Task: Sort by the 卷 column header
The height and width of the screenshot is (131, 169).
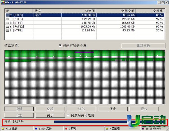Action: point(19,11)
